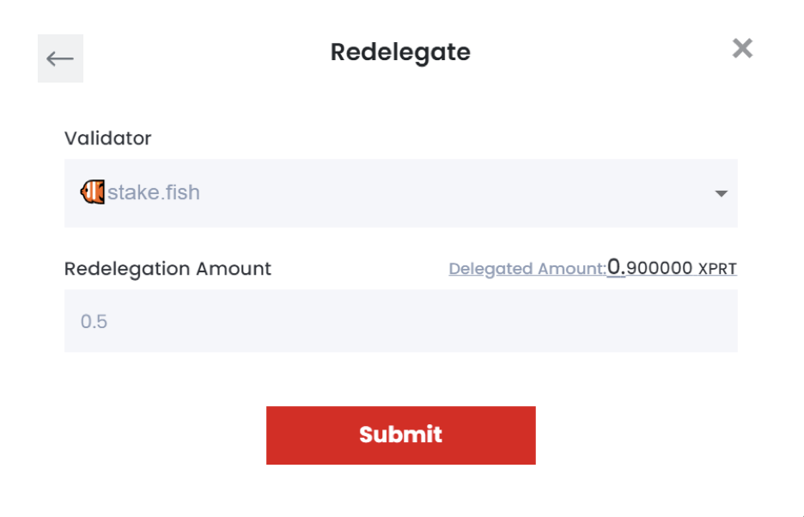Click the XPRT token unit text
The image size is (804, 517).
[x=717, y=268]
